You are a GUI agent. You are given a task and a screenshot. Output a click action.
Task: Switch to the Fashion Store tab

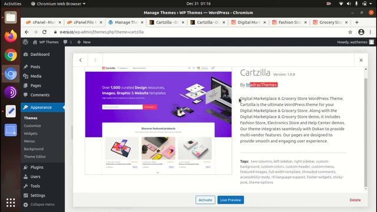click(x=289, y=22)
